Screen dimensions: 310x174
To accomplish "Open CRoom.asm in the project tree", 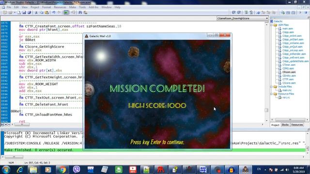I will 289,72.
